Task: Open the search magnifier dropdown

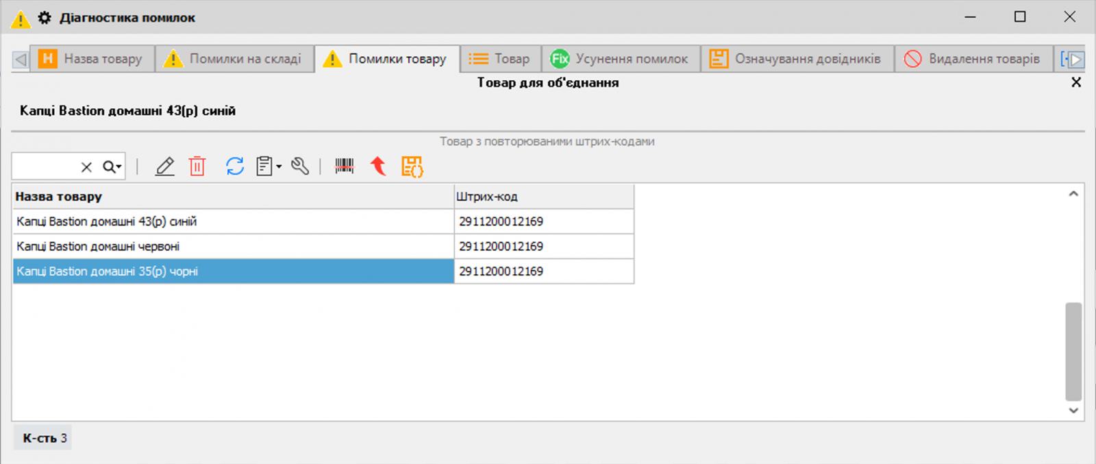Action: coord(112,167)
